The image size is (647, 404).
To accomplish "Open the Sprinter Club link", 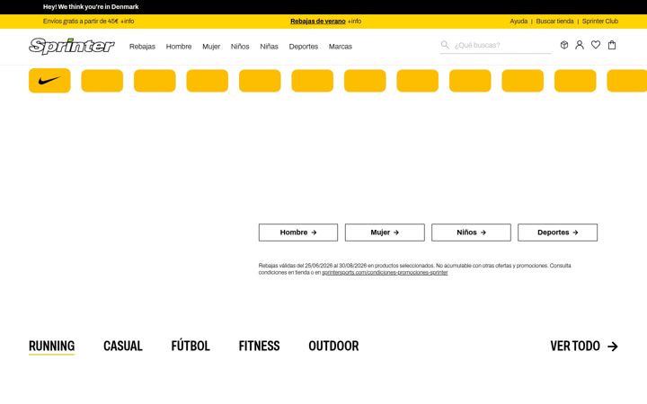I will click(x=600, y=21).
